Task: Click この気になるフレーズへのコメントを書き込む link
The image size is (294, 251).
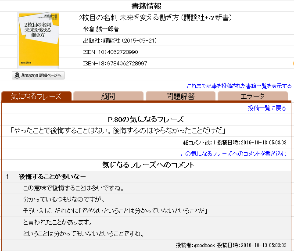Action: (x=233, y=154)
